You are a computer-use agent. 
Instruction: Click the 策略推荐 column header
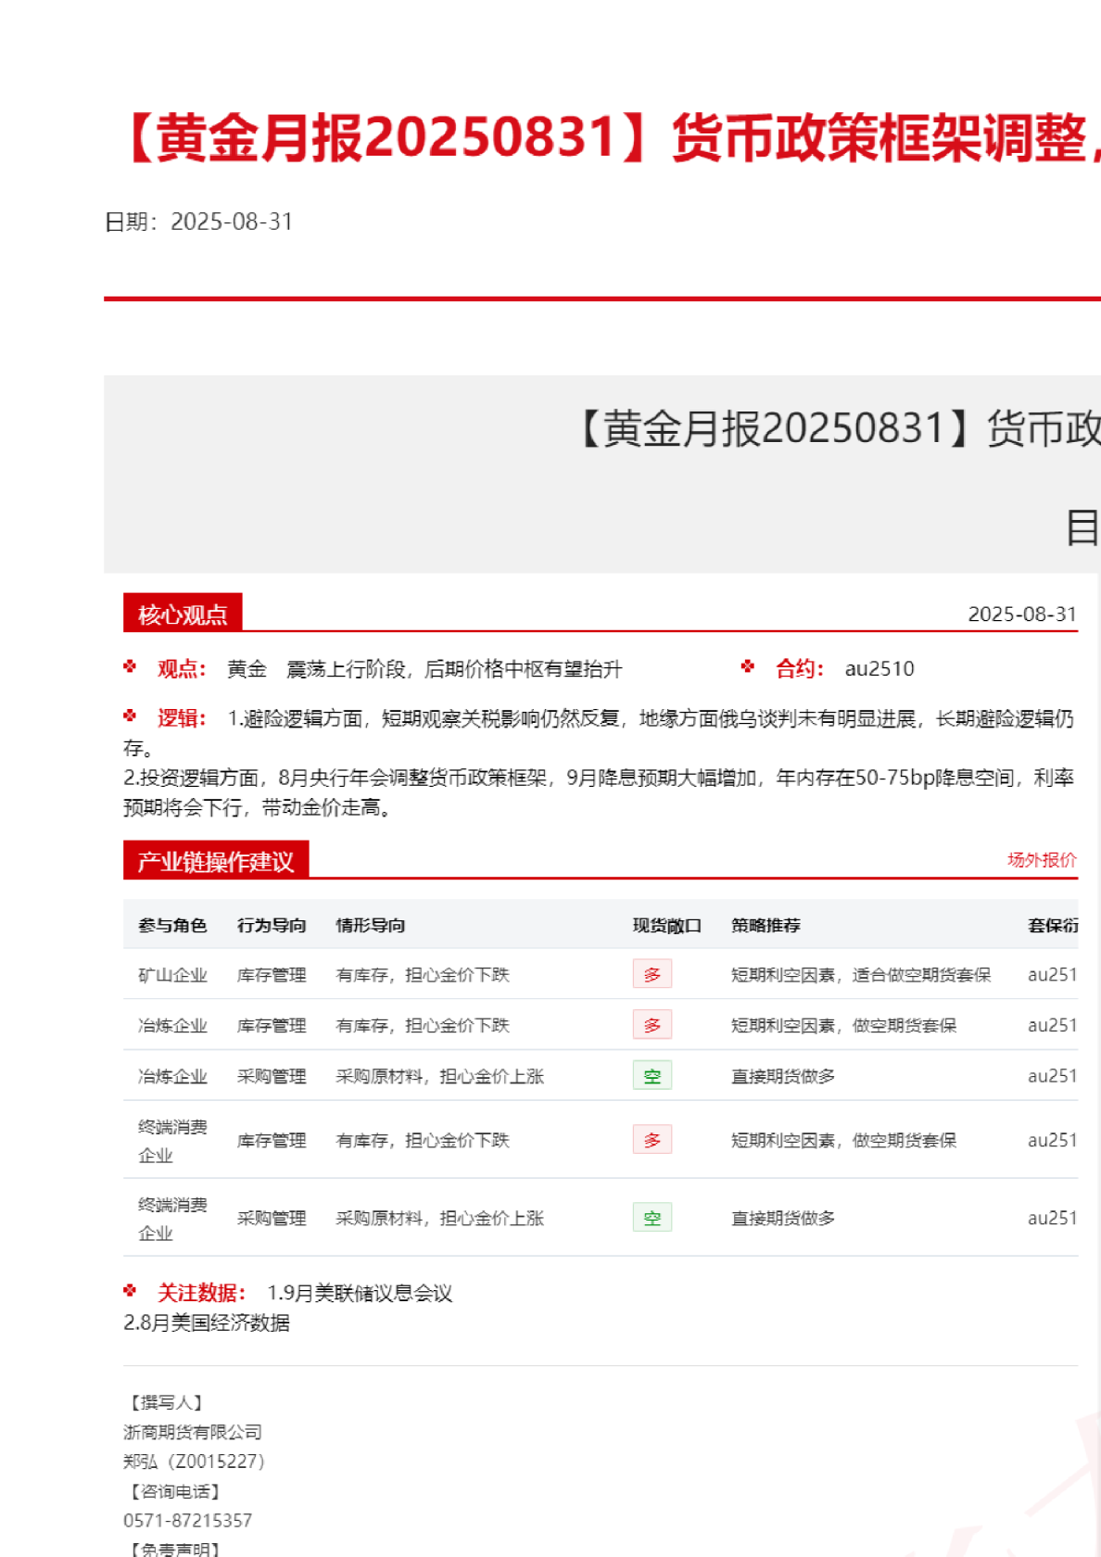coord(766,925)
